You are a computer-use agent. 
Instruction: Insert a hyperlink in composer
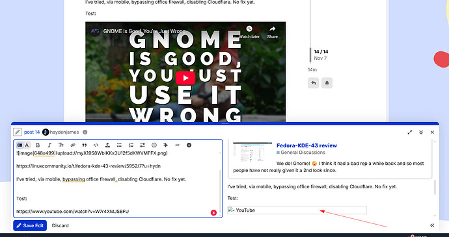coord(73,145)
